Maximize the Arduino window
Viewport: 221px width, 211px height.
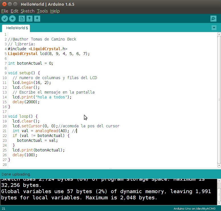coord(15,4)
